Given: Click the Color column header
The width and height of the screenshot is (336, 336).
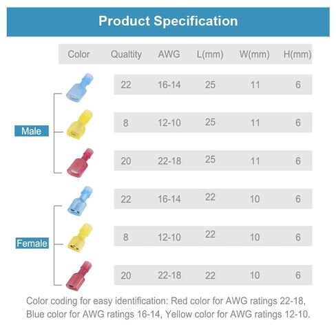Looking at the screenshot, I should (x=78, y=54).
